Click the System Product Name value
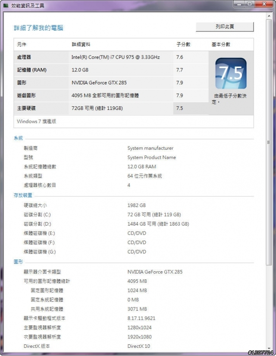This screenshot has width=276, height=356. pyautogui.click(x=151, y=158)
